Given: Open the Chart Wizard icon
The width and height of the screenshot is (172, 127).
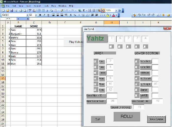Looking at the screenshot, I should [x=99, y=10].
